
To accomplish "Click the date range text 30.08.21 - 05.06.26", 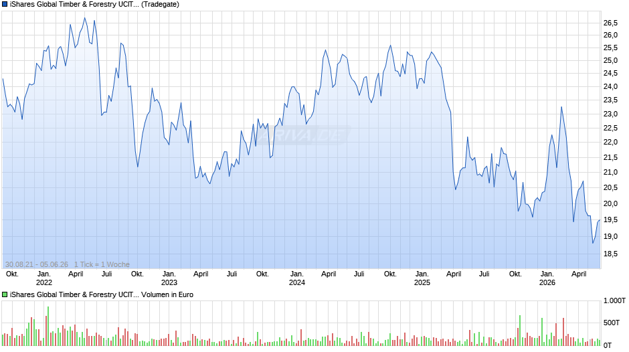I will pyautogui.click(x=37, y=264).
